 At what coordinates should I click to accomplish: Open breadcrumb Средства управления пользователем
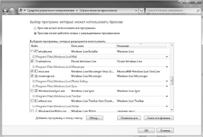(51, 10)
